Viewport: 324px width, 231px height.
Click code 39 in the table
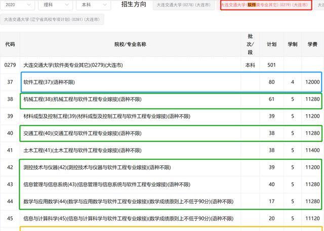click(10, 116)
